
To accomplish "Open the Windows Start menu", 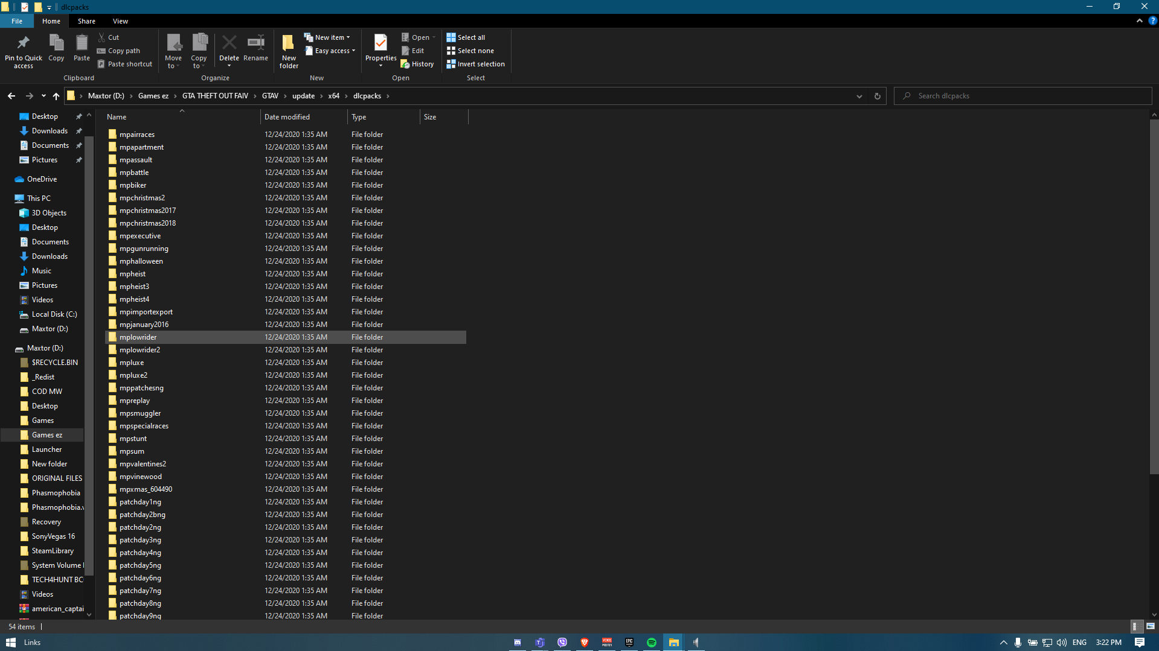I will (x=10, y=643).
